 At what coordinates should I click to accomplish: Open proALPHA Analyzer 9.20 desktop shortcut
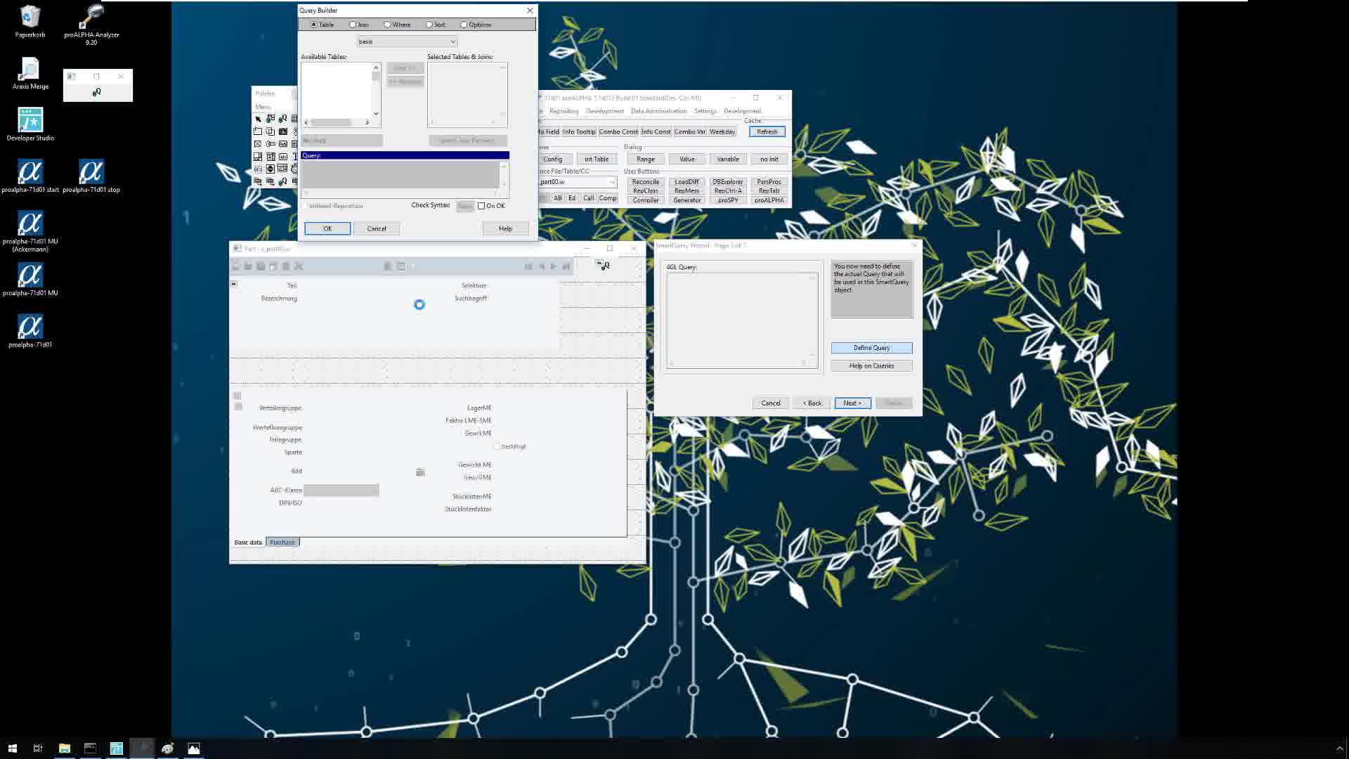pyautogui.click(x=91, y=24)
